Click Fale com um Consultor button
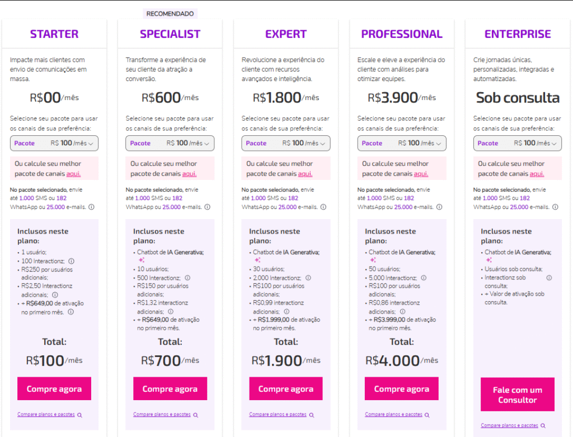The height and width of the screenshot is (437, 573). coord(518,395)
